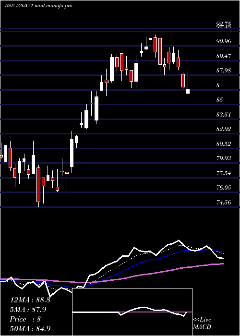Click the <<Live label
240x336 pixels.
(x=202, y=320)
